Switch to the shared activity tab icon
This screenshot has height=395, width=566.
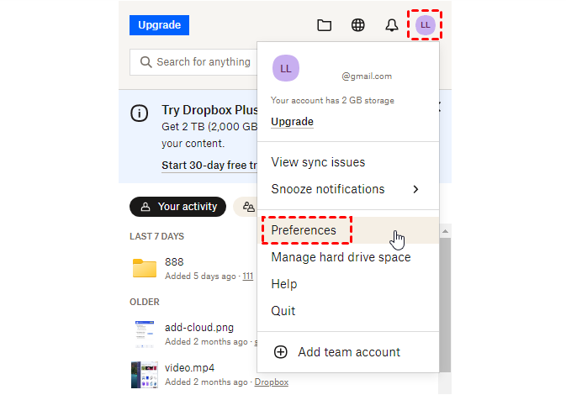[x=248, y=207]
